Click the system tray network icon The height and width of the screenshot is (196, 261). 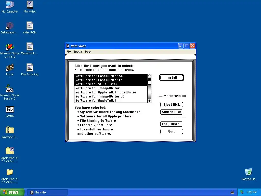(242, 192)
